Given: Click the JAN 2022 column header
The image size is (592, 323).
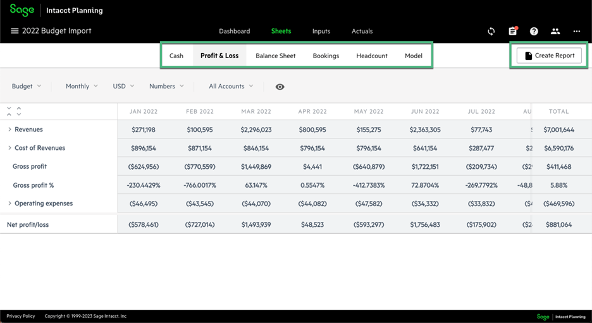Looking at the screenshot, I should pyautogui.click(x=144, y=112).
